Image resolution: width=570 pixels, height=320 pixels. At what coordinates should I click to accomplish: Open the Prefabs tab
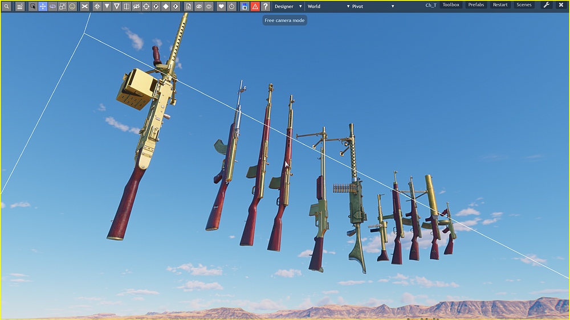pos(476,5)
